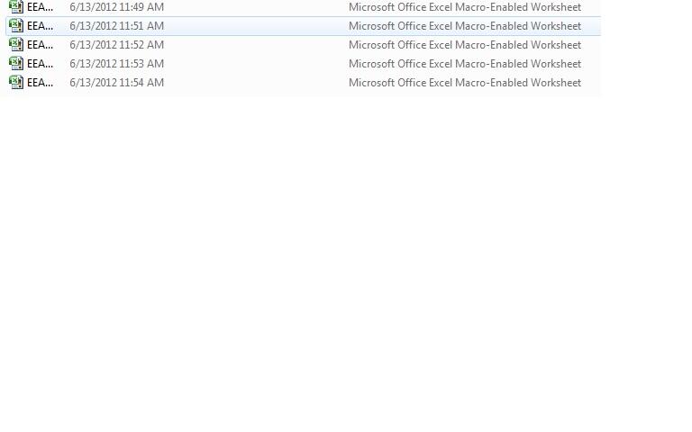Screen dimensions: 692x432
Task: Click the date 6/13/2012 11:51 AM
Action: point(116,26)
